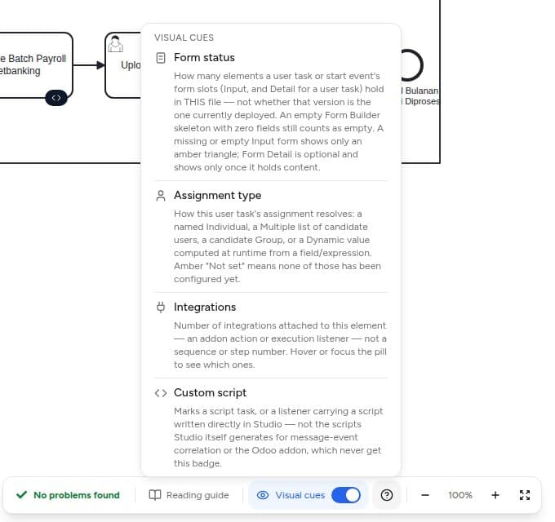The image size is (555, 522).
Task: Click the Reading guide book icon
Action: (x=155, y=495)
